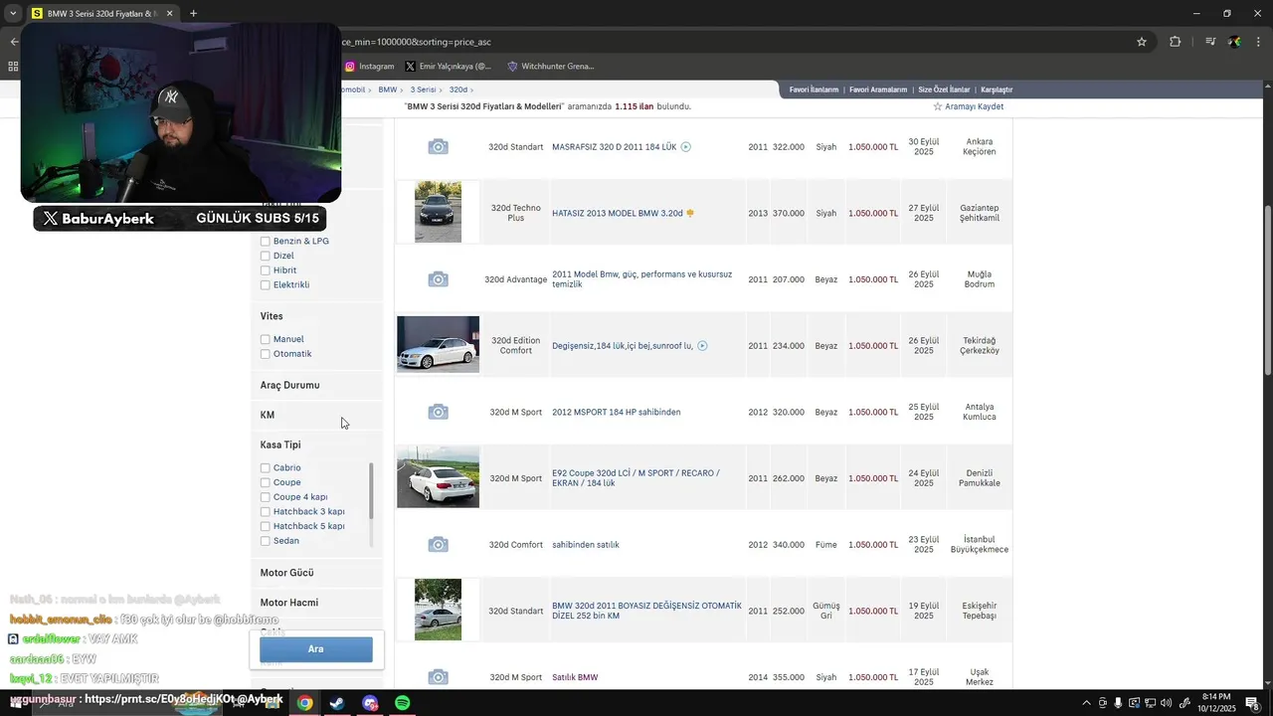Open Spotify from the taskbar

click(x=403, y=703)
